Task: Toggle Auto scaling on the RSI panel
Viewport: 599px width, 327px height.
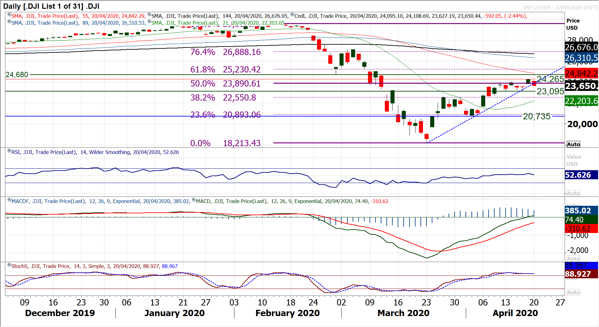Action: click(573, 193)
